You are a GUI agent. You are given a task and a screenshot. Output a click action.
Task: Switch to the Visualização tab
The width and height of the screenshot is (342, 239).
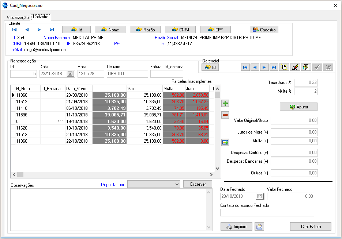(18, 18)
